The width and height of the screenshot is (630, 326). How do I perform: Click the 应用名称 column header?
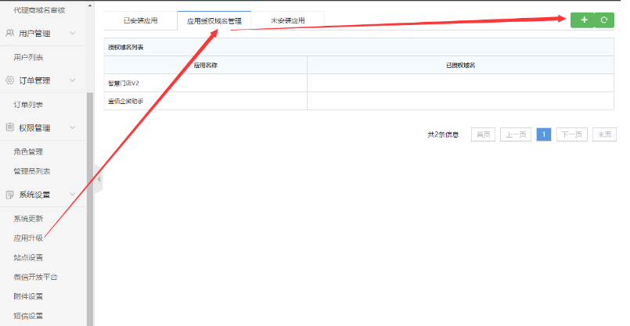[206, 65]
